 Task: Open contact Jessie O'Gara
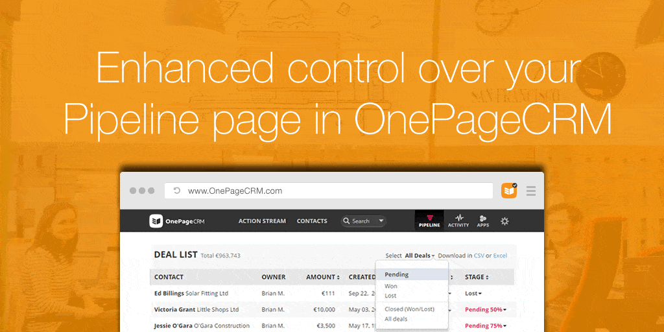pyautogui.click(x=173, y=326)
